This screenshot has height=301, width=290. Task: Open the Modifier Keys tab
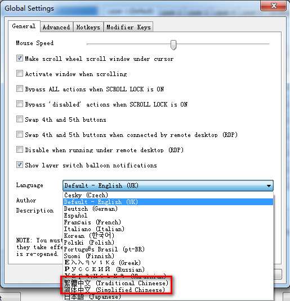[x=128, y=27]
